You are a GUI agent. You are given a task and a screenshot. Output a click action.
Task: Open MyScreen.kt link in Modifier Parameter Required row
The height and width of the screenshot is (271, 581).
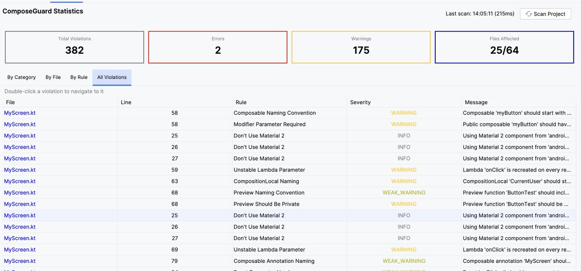(20, 124)
